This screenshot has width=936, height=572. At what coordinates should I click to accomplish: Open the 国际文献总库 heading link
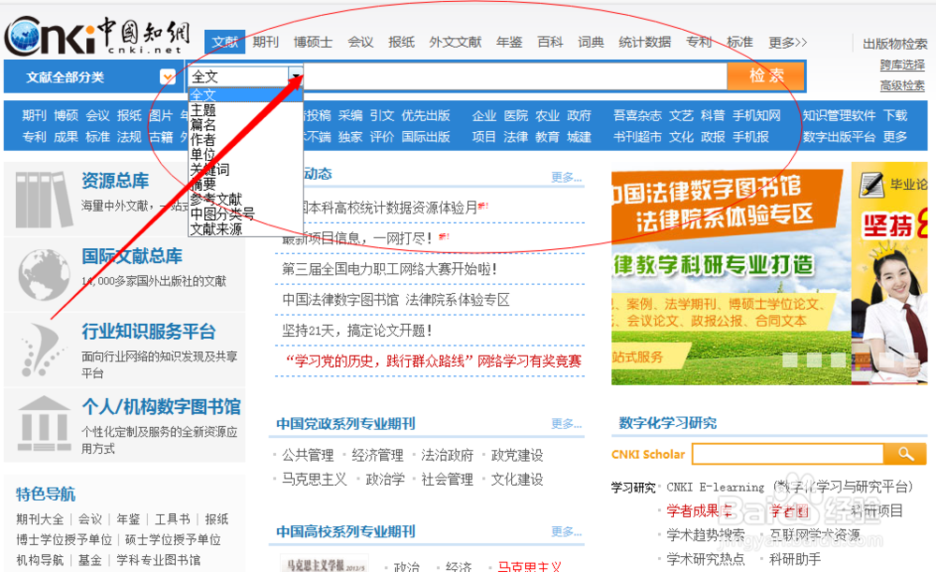[x=132, y=257]
